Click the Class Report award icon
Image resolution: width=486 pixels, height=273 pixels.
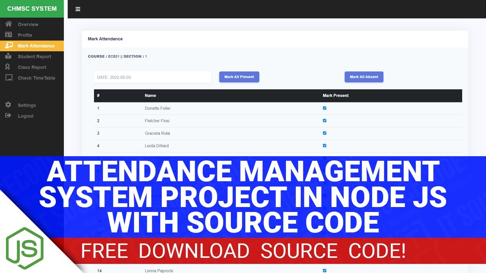pyautogui.click(x=8, y=67)
